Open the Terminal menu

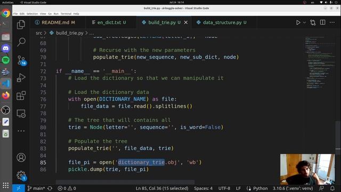pos(66,14)
